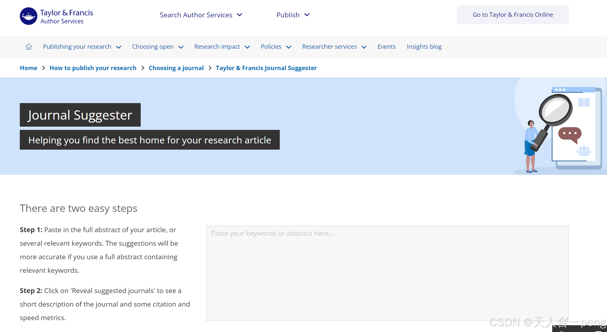Expand the Research impact menu
Image resolution: width=607 pixels, height=332 pixels.
[217, 47]
